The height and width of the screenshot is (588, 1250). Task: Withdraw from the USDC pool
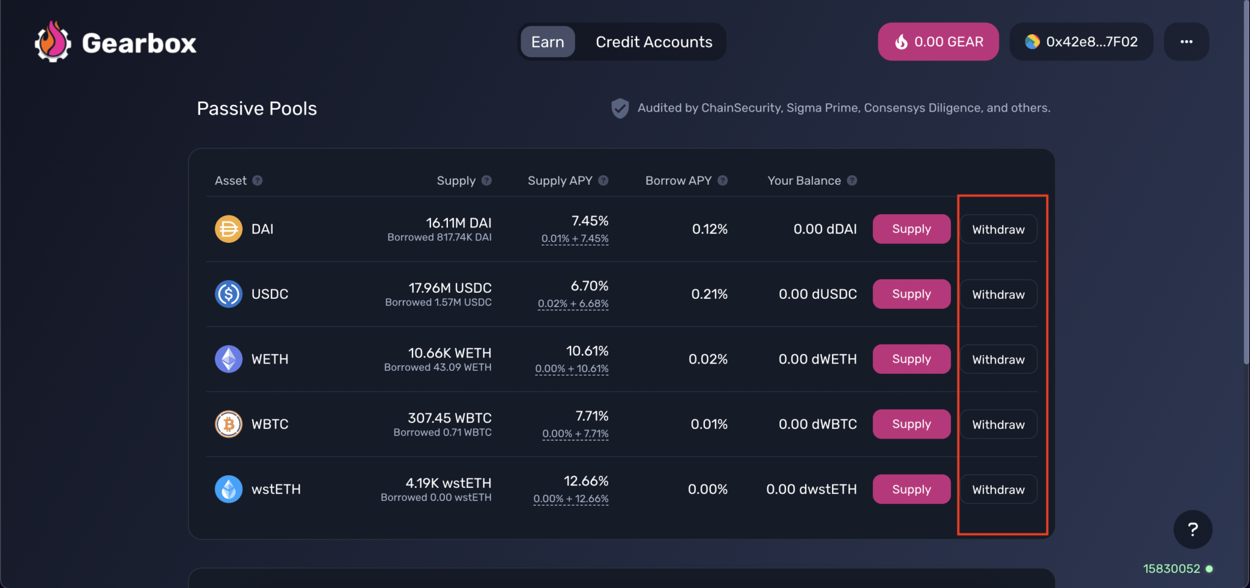[998, 295]
